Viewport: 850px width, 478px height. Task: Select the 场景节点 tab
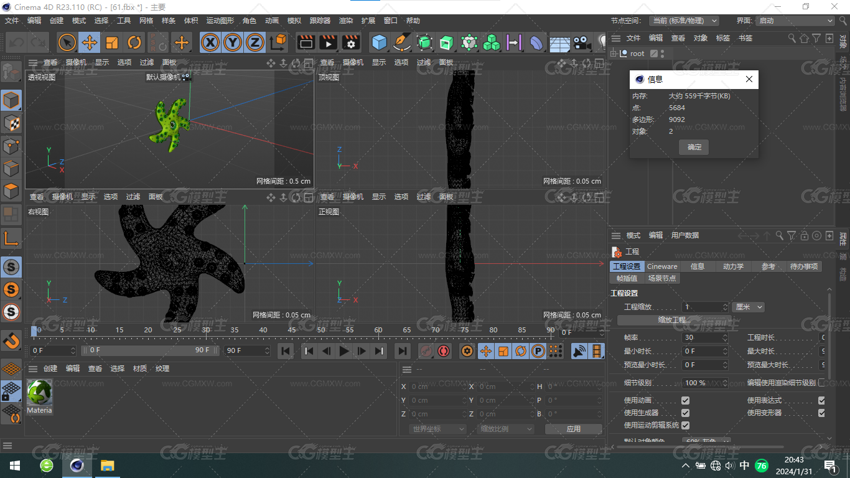[x=662, y=278]
